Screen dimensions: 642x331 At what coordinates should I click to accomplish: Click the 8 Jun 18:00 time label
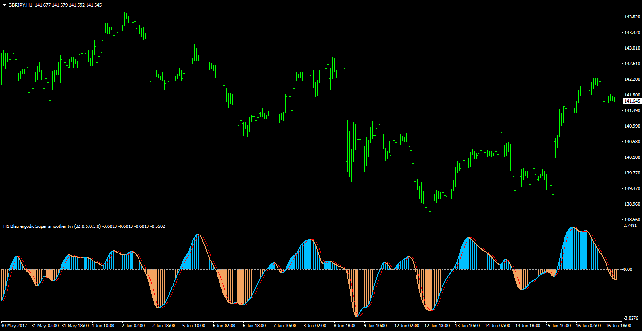click(345, 326)
